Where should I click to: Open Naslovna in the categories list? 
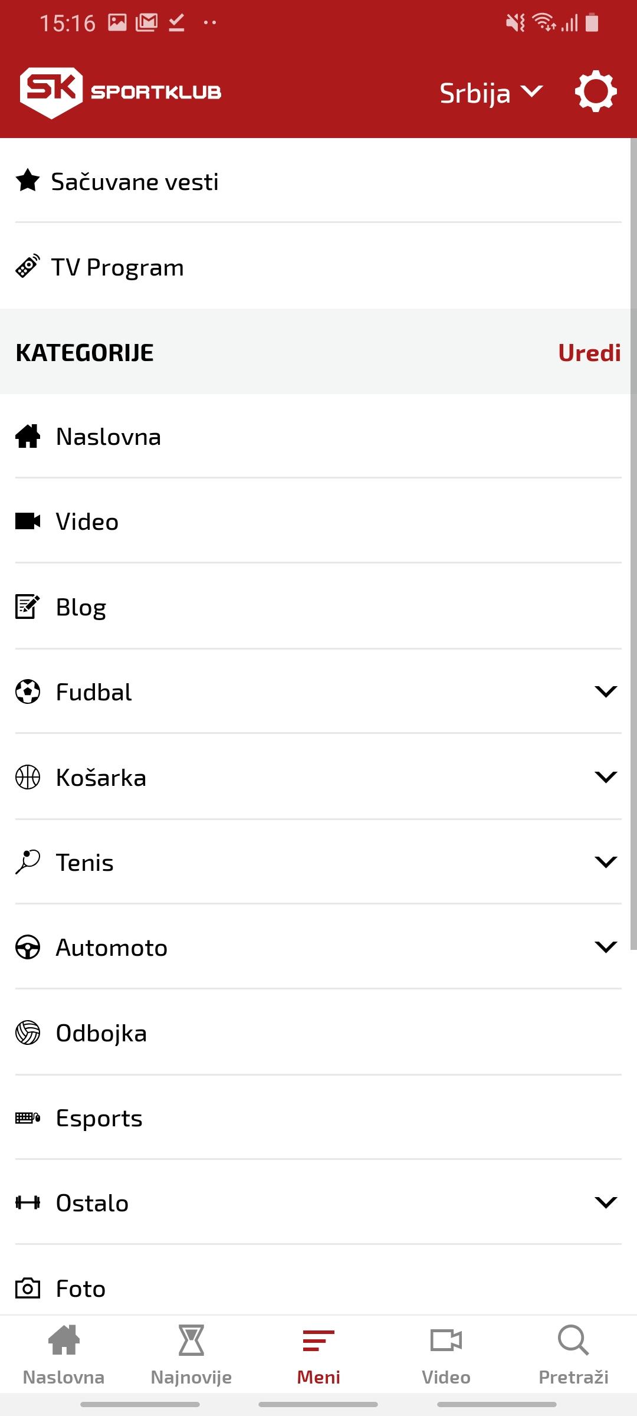pyautogui.click(x=318, y=437)
